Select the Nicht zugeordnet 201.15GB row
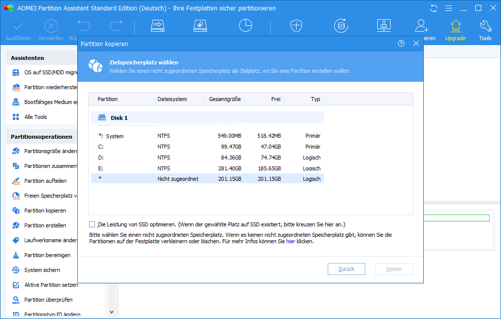Screen dimensions: 501x319 207,179
